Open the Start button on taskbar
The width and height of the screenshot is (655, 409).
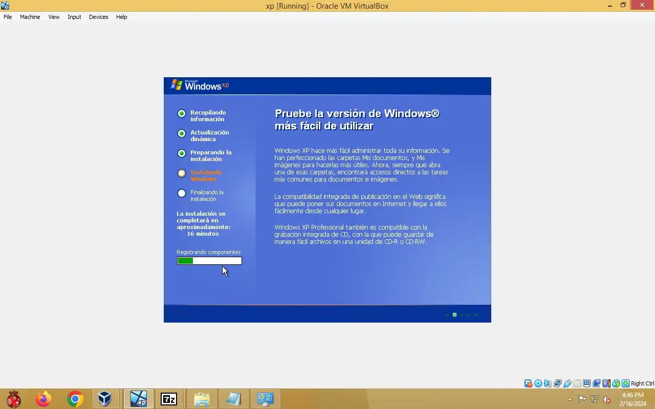pyautogui.click(x=14, y=399)
